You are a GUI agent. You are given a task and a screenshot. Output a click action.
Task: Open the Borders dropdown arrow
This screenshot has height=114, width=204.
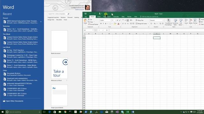click(112, 23)
